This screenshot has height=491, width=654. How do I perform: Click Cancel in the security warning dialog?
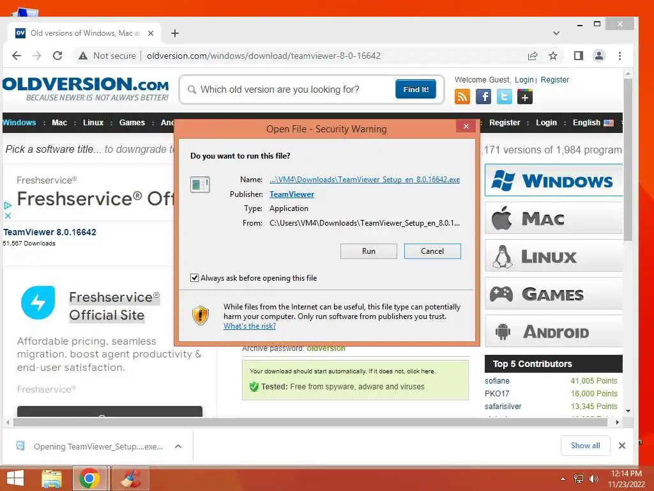click(432, 251)
